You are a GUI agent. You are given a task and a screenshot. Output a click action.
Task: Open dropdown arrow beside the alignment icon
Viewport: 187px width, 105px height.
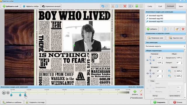tap(133, 6)
